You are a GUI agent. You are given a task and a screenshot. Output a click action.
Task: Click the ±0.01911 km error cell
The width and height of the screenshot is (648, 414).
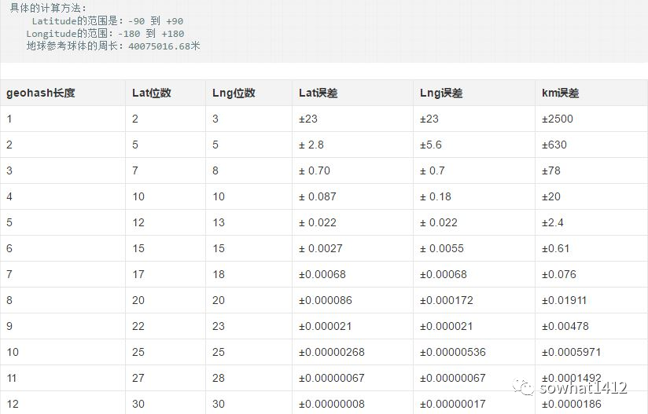[x=564, y=300]
